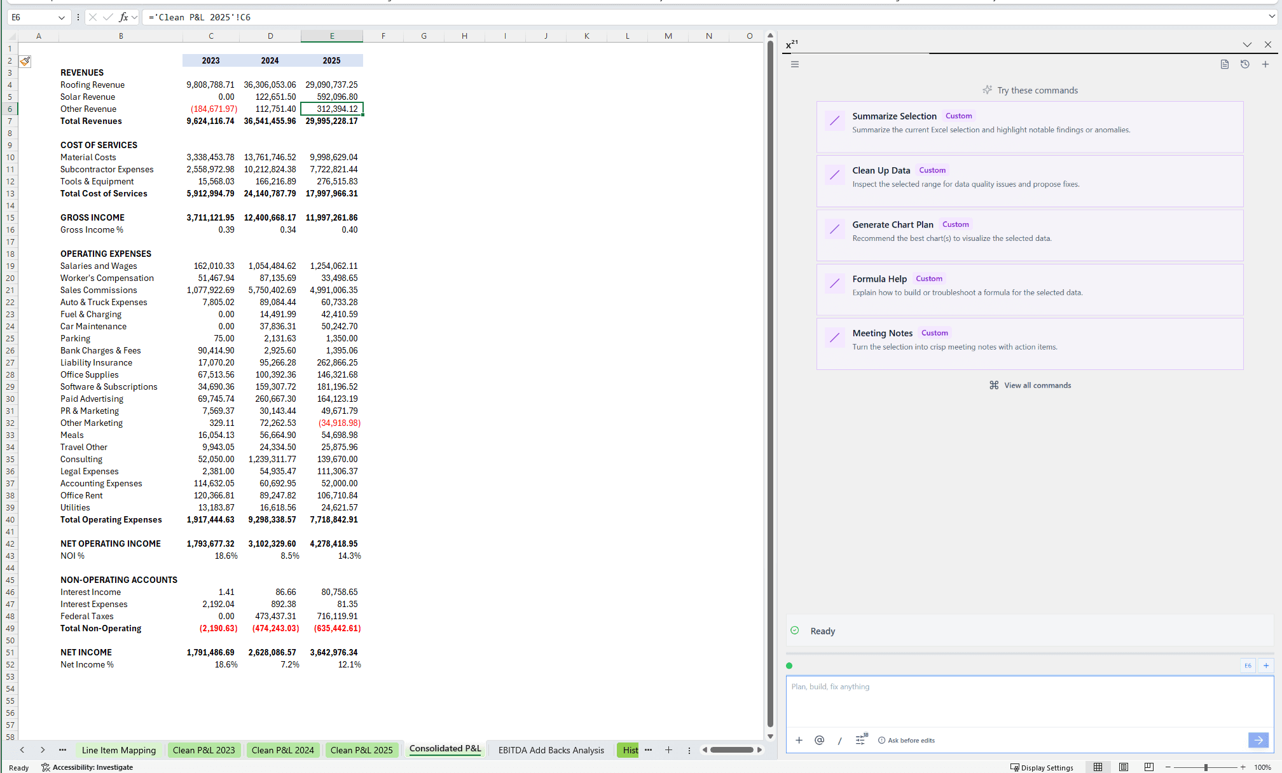1282x773 pixels.
Task: Click the paste options brush icon
Action: (25, 61)
